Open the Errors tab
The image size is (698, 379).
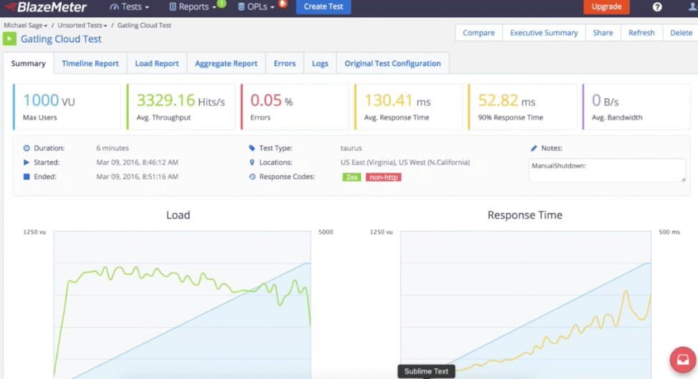coord(284,63)
